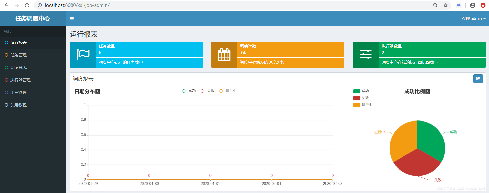Click the text 调度中心在线的执行器机器数量
This screenshot has width=489, height=193.
click(410, 62)
